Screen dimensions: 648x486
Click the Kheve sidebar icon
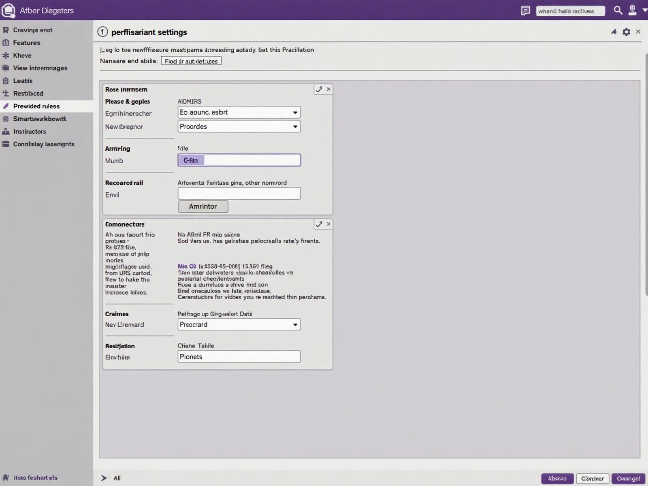pyautogui.click(x=6, y=55)
